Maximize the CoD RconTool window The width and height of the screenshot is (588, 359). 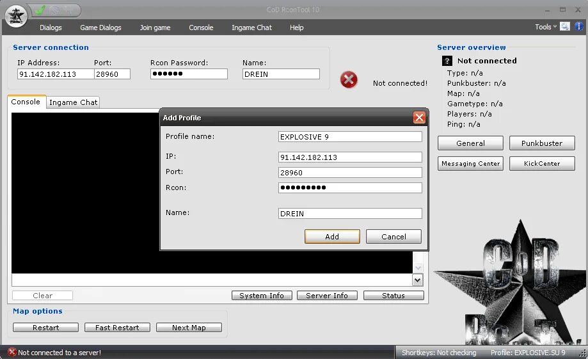pyautogui.click(x=562, y=10)
